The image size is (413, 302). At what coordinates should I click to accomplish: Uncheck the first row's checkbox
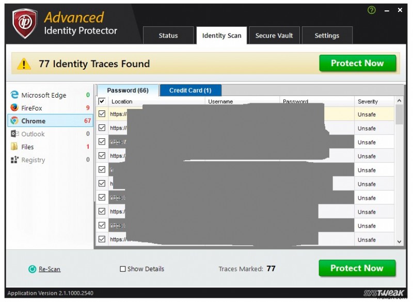102,114
